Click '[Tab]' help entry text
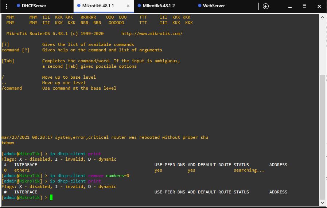This screenshot has height=208, width=327. pos(8,61)
